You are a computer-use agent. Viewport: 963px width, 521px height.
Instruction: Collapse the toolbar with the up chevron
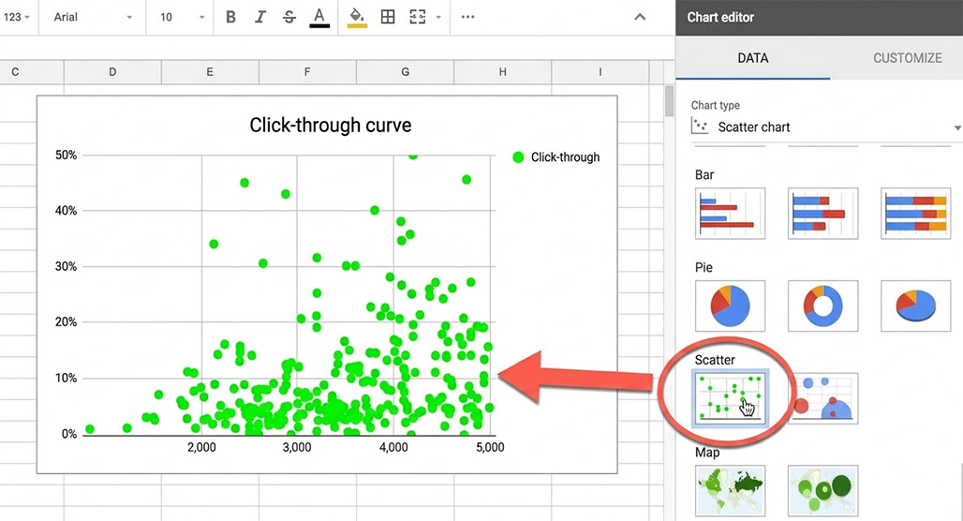point(640,17)
